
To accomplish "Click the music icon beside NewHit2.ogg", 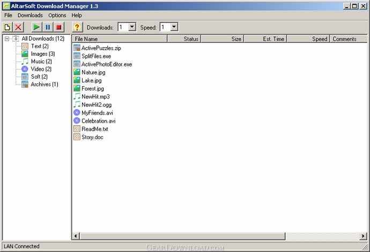I will click(x=77, y=105).
